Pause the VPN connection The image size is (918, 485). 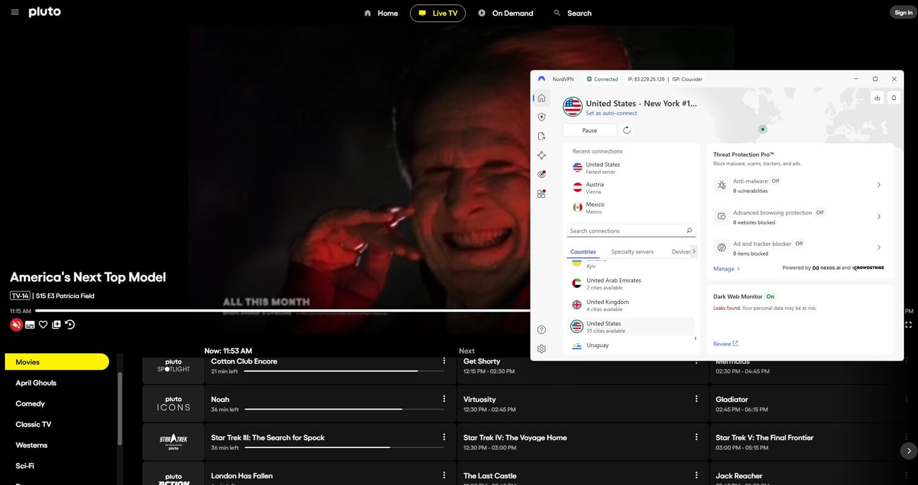589,130
